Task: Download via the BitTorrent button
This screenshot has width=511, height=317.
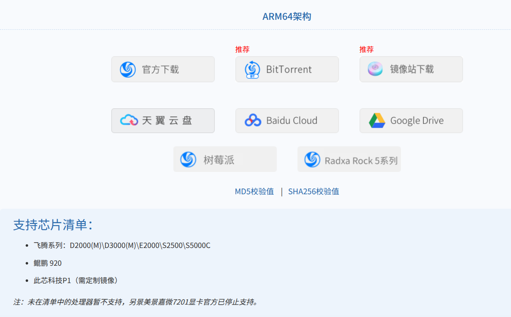Action: [x=287, y=69]
